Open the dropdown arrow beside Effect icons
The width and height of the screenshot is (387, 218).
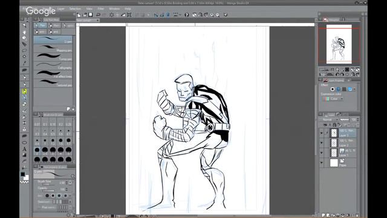[355, 89]
